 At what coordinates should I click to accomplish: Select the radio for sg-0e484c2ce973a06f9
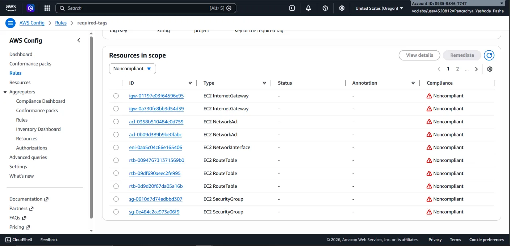(116, 212)
